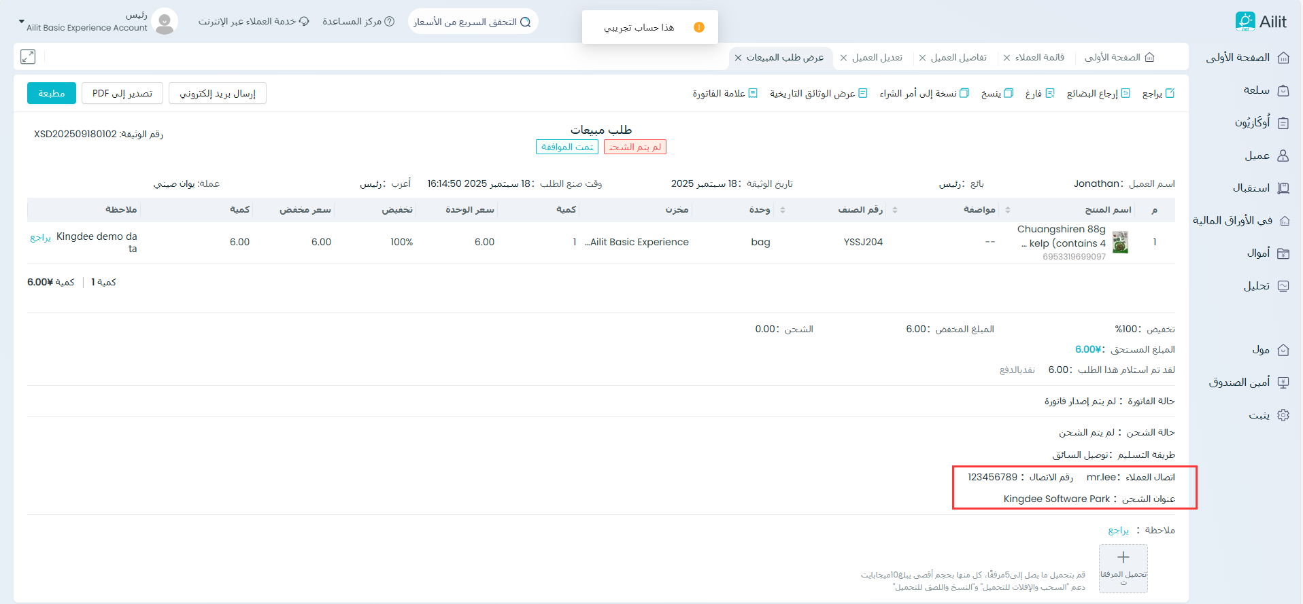Click the fullscreen expand icon

(28, 57)
